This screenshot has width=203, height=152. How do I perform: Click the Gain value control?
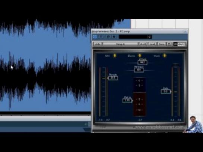pos(166,91)
